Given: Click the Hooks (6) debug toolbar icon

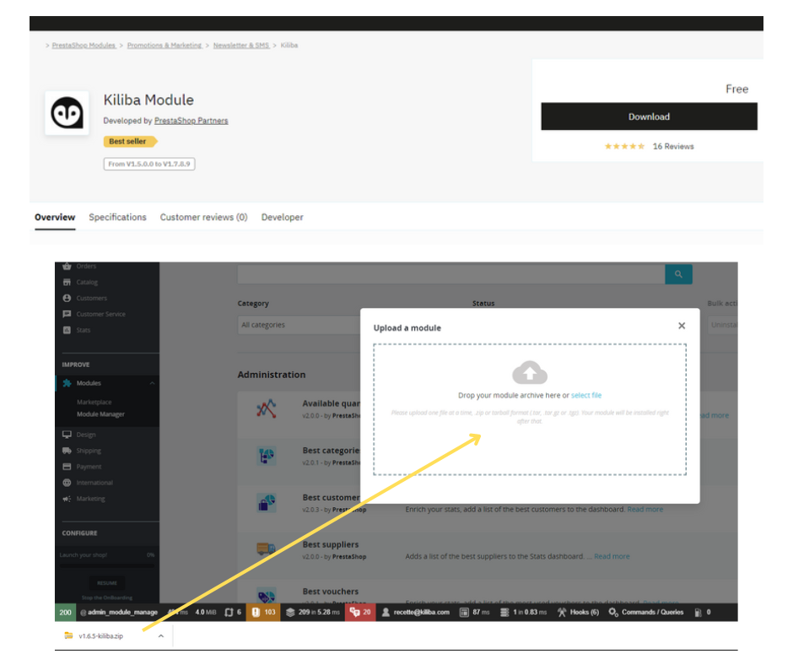Looking at the screenshot, I should click(561, 613).
